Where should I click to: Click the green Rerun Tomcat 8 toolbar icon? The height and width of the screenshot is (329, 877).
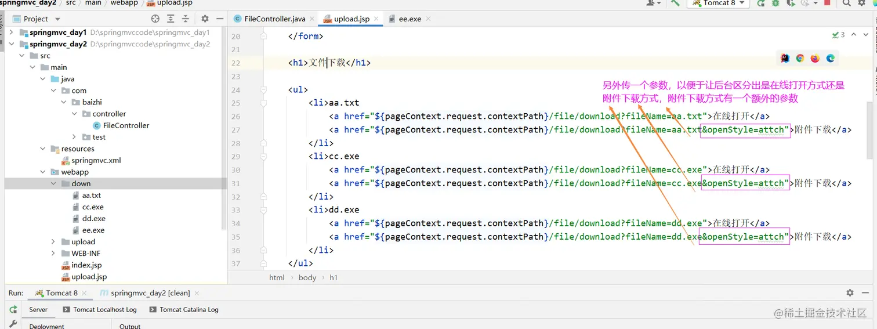pyautogui.click(x=760, y=3)
